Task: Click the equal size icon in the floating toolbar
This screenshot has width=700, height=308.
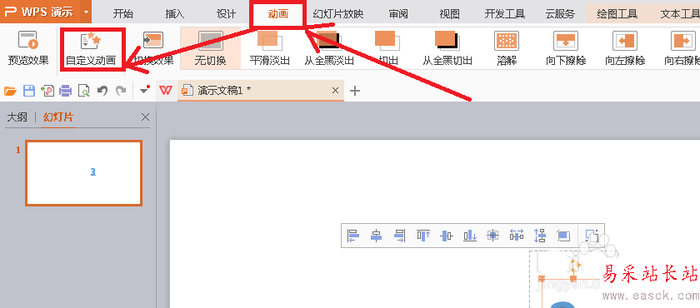Action: (x=563, y=236)
